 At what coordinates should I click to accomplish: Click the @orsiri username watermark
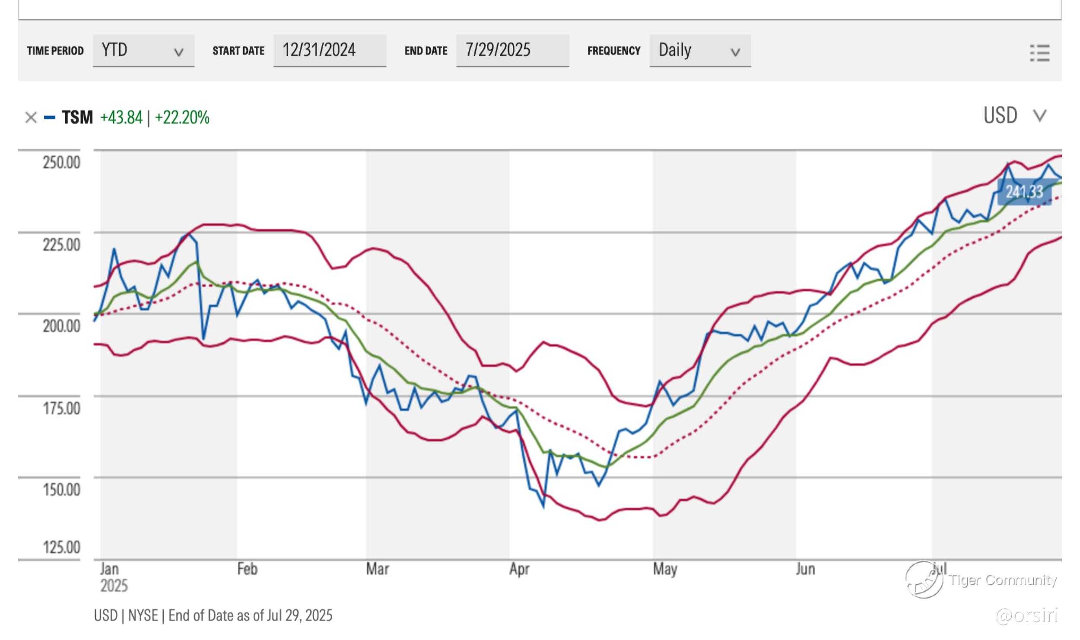tap(1027, 615)
